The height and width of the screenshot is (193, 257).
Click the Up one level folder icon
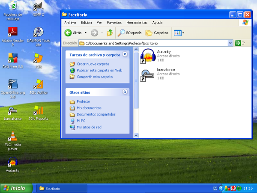(x=110, y=33)
